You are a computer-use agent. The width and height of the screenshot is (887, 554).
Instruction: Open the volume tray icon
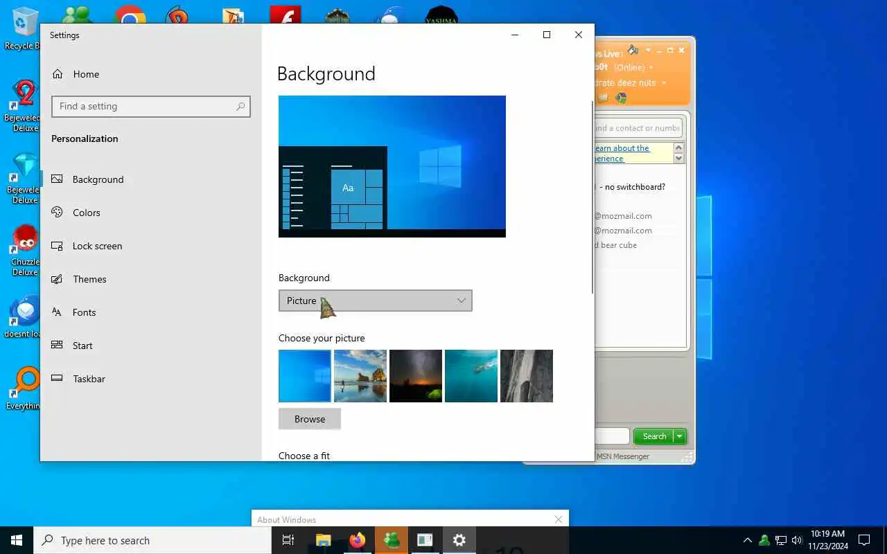click(x=797, y=540)
